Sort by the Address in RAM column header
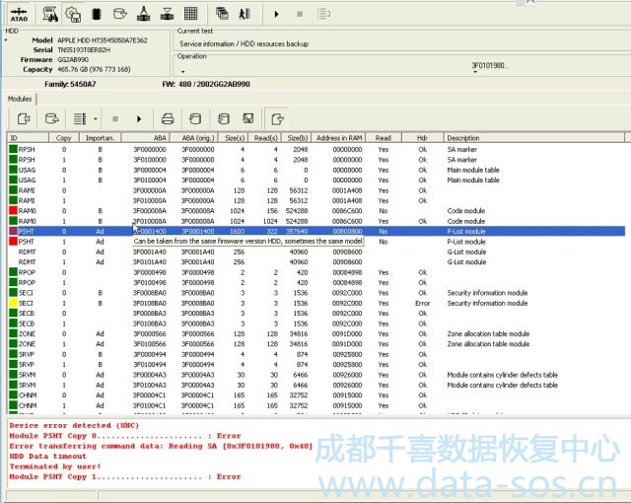 point(338,138)
